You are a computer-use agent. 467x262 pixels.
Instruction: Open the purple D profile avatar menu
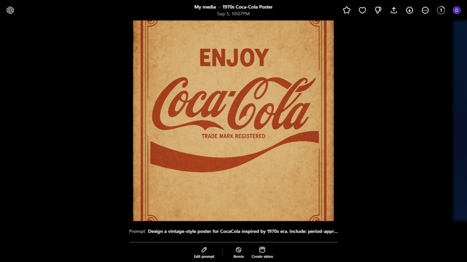(457, 10)
